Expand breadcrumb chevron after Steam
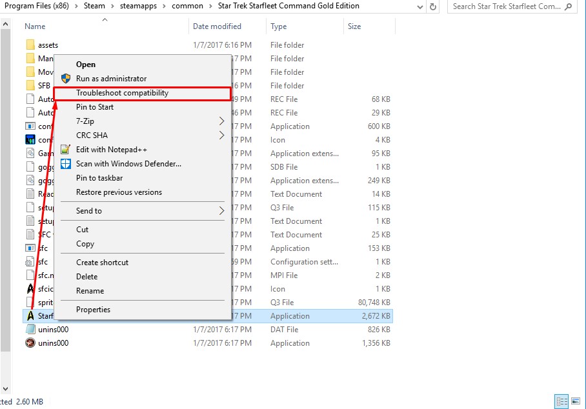Image resolution: width=586 pixels, height=409 pixels. pyautogui.click(x=112, y=6)
